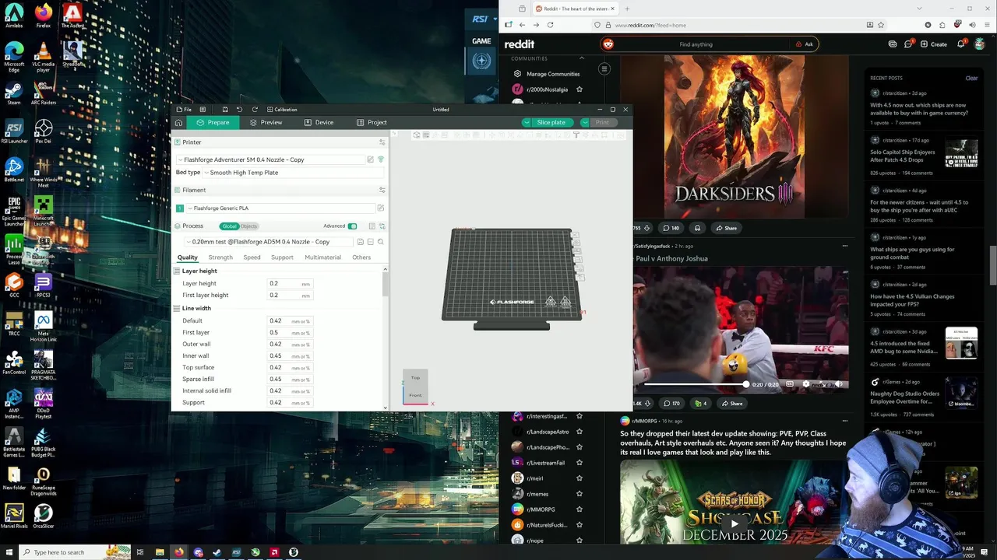Collapse Reddit sidebar with round menu button
Screen dimensions: 997x560
(x=604, y=69)
